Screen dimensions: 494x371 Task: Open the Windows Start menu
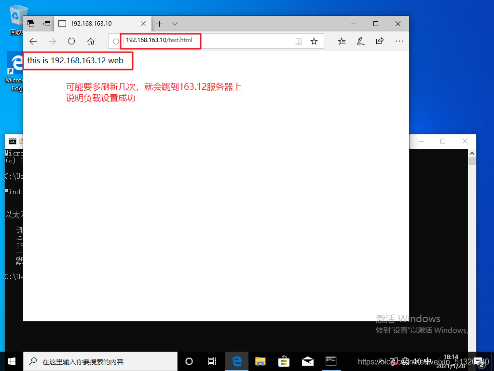coord(12,361)
